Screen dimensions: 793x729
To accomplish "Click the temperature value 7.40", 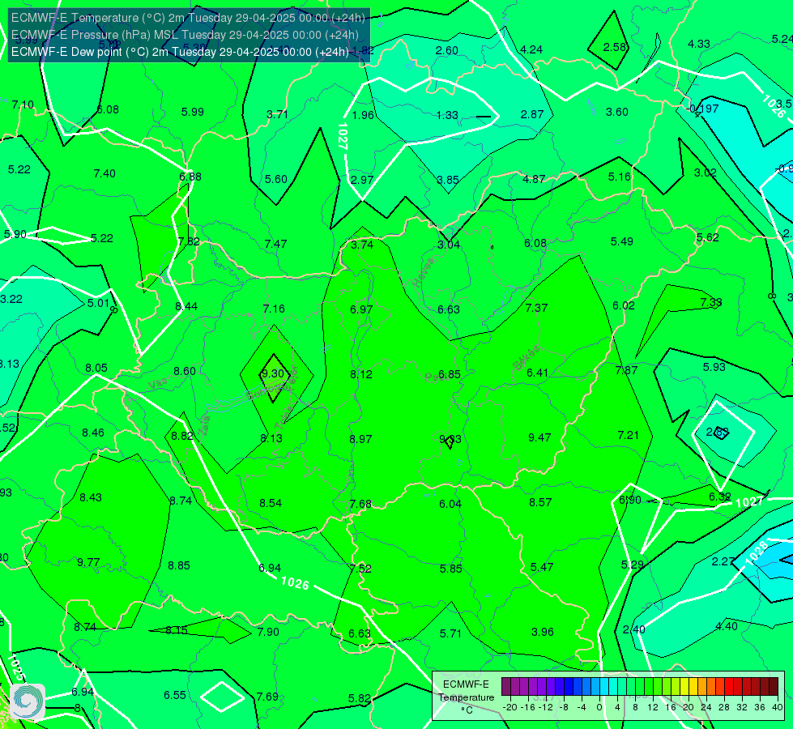I will click(x=104, y=173).
